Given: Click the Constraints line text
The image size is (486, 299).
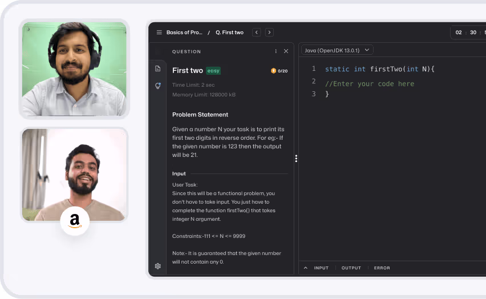Looking at the screenshot, I should [x=209, y=236].
